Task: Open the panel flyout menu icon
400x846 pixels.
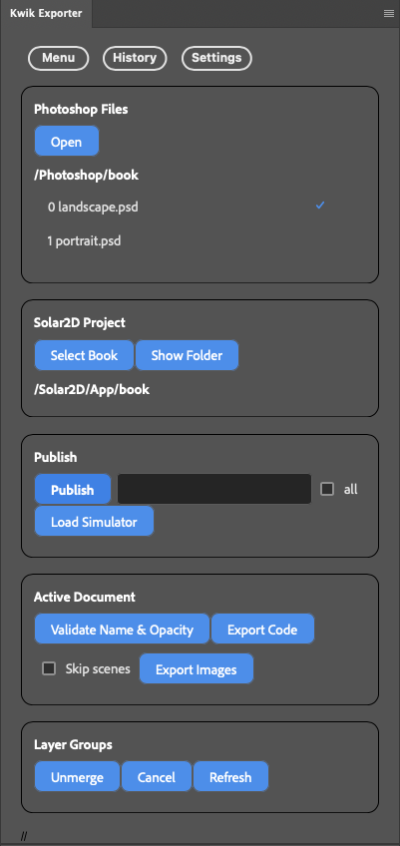Action: click(x=389, y=14)
